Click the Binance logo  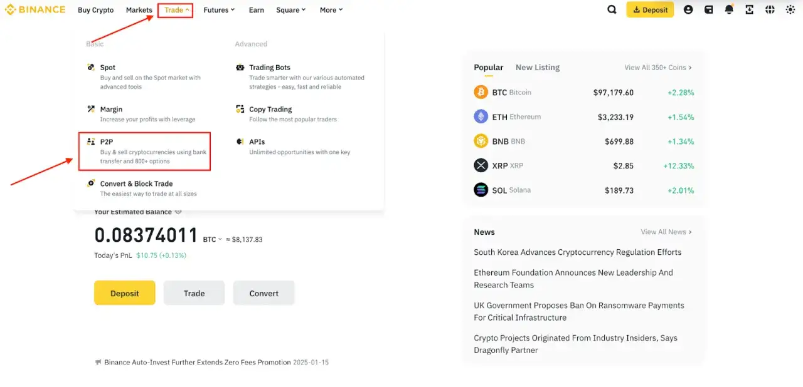coord(35,9)
